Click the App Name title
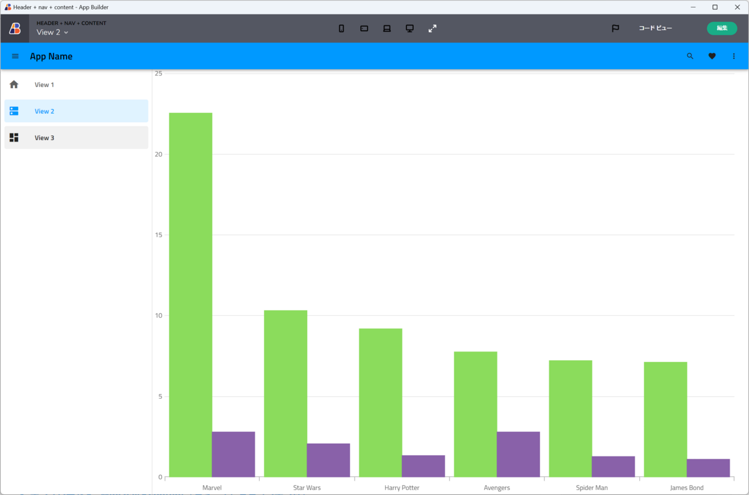Screen dimensions: 749x495 (51, 56)
